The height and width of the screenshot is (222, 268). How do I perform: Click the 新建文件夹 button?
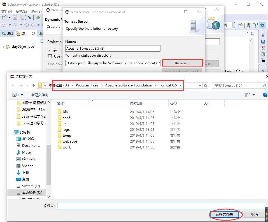click(40, 95)
